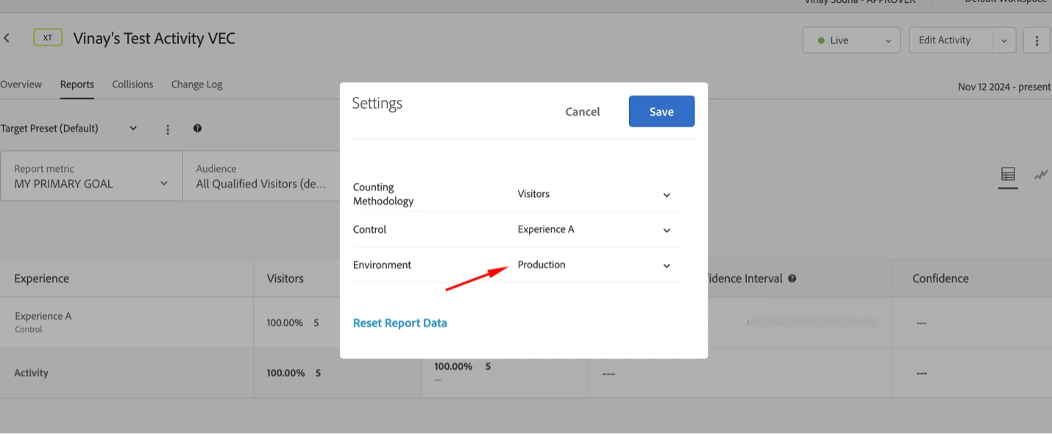Click the Confidence column header
The image size is (1052, 435).
click(x=940, y=278)
